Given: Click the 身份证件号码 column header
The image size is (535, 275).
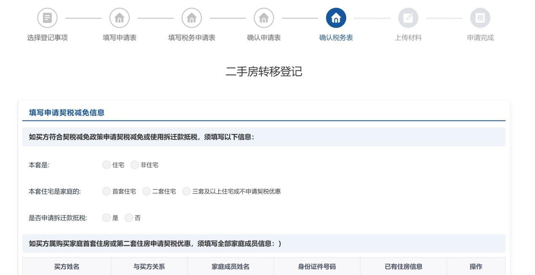Looking at the screenshot, I should coord(317,266).
